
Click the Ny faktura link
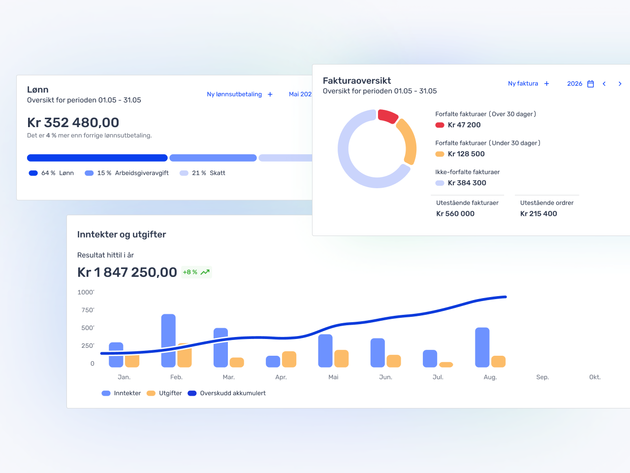(x=523, y=84)
